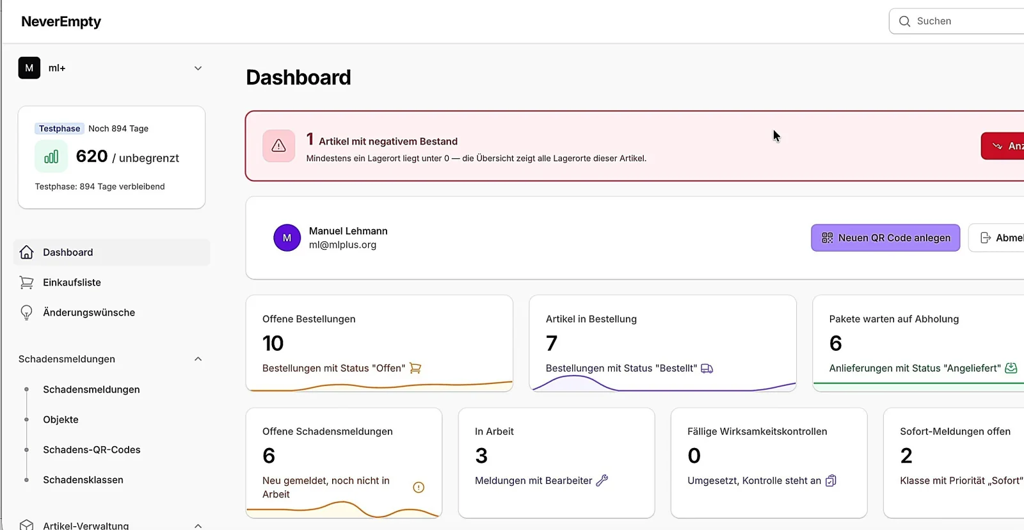Open the Offene Bestellungen card
Screen dimensions: 1024x530
[x=380, y=343]
